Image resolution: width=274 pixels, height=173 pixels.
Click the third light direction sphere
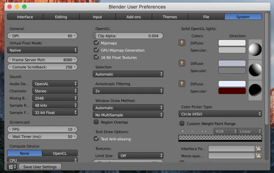click(255, 90)
